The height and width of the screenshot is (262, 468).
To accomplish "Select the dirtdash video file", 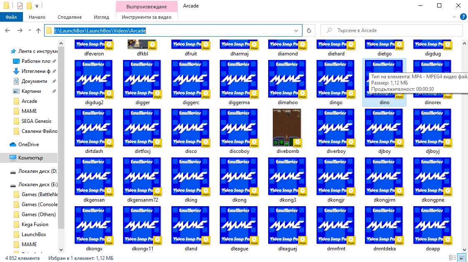I will (x=94, y=132).
